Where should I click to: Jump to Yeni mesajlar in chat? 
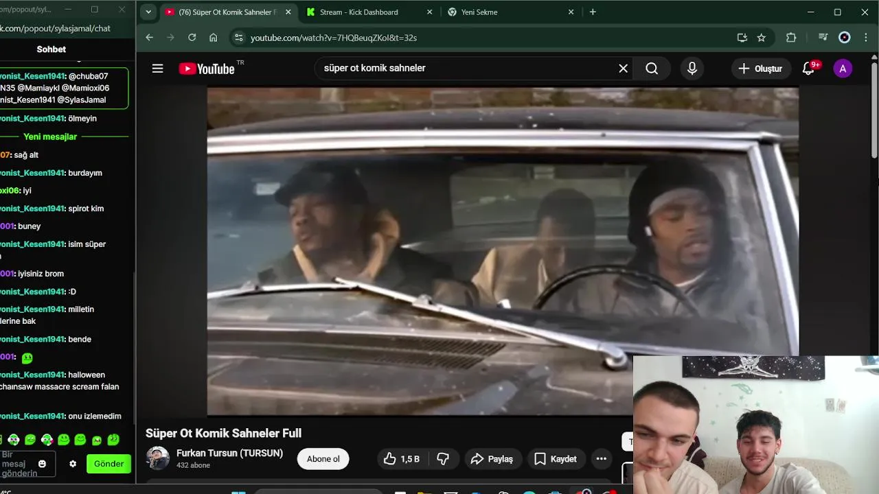tap(50, 137)
